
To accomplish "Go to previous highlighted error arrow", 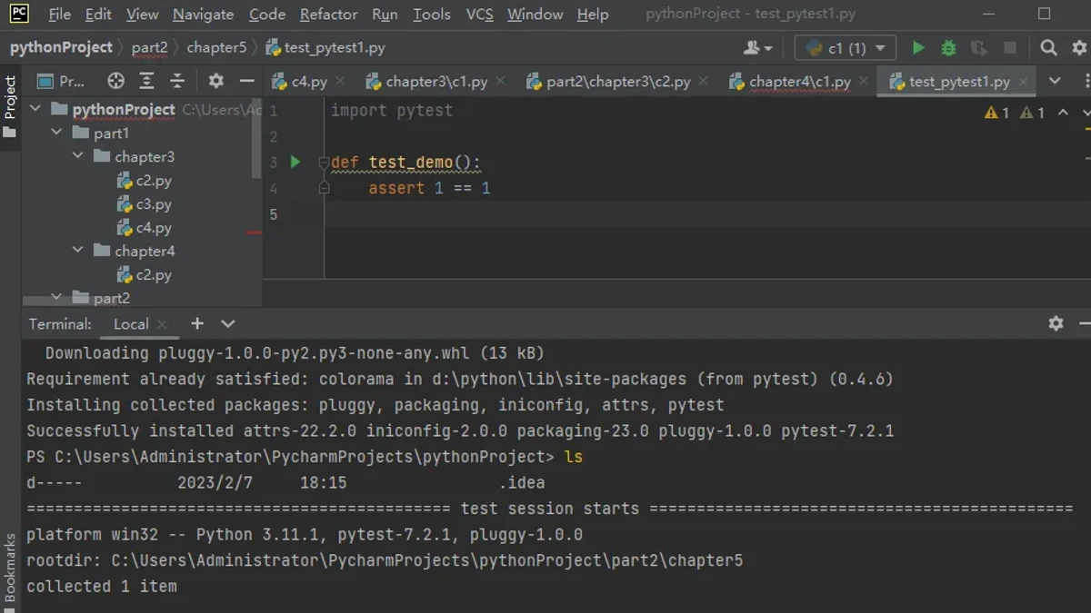I will click(1063, 113).
